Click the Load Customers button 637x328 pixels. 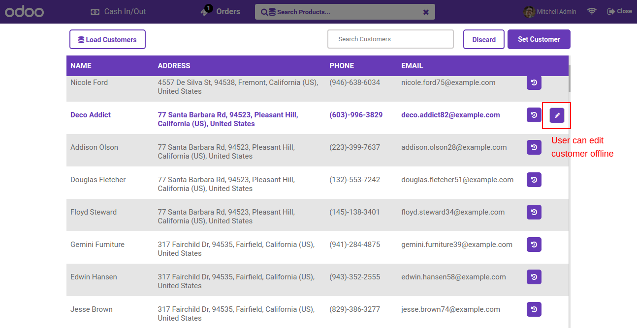(x=107, y=39)
